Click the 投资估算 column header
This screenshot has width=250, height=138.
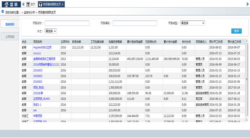coord(76,42)
